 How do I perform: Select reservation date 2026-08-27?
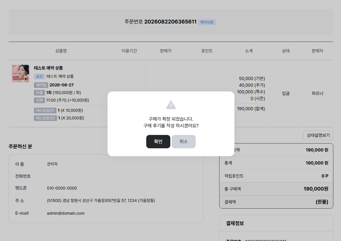coord(62,85)
